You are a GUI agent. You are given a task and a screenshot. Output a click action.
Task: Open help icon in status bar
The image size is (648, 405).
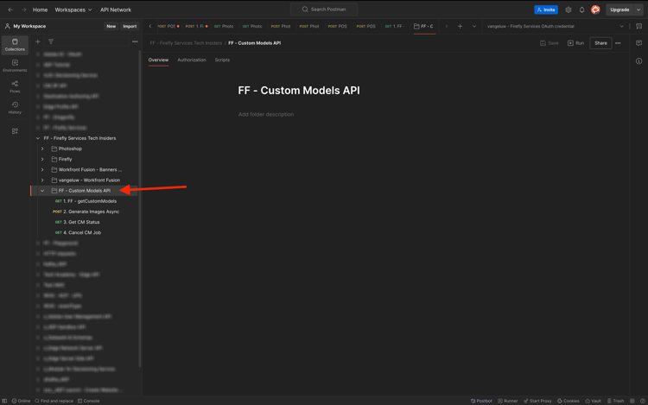point(642,401)
